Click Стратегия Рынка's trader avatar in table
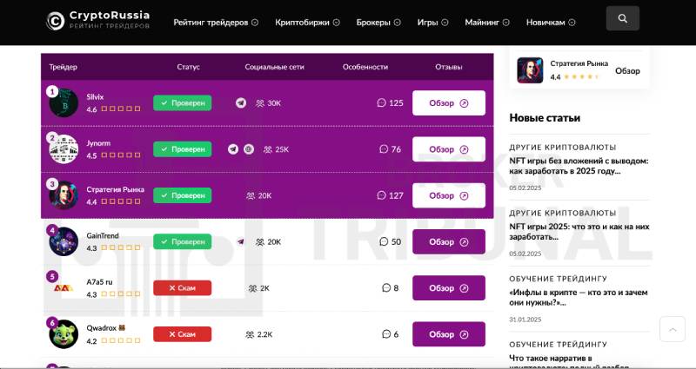The width and height of the screenshot is (696, 369). [64, 195]
